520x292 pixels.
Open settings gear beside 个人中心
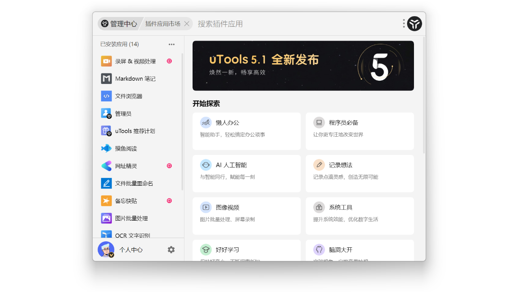(171, 249)
